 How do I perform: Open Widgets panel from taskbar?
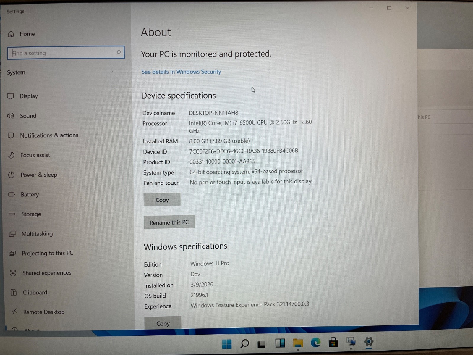[x=280, y=343]
